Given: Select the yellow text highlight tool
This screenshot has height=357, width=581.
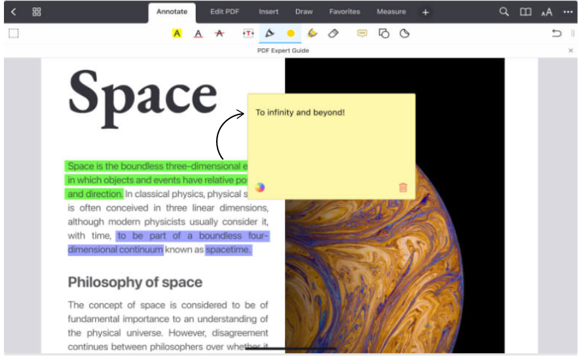Looking at the screenshot, I should pos(176,34).
